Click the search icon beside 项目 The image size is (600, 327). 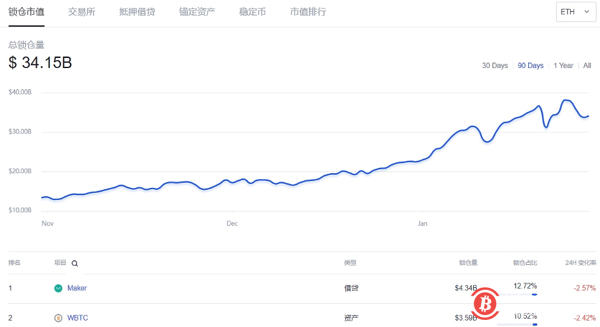(x=75, y=263)
